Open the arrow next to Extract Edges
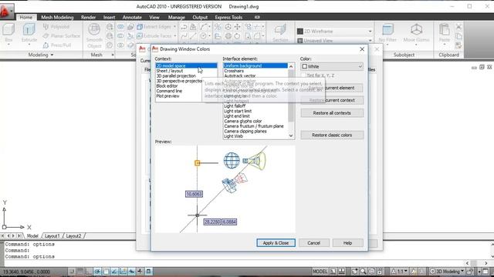Image resolution: width=494 pixels, height=277 pixels. 175,27
